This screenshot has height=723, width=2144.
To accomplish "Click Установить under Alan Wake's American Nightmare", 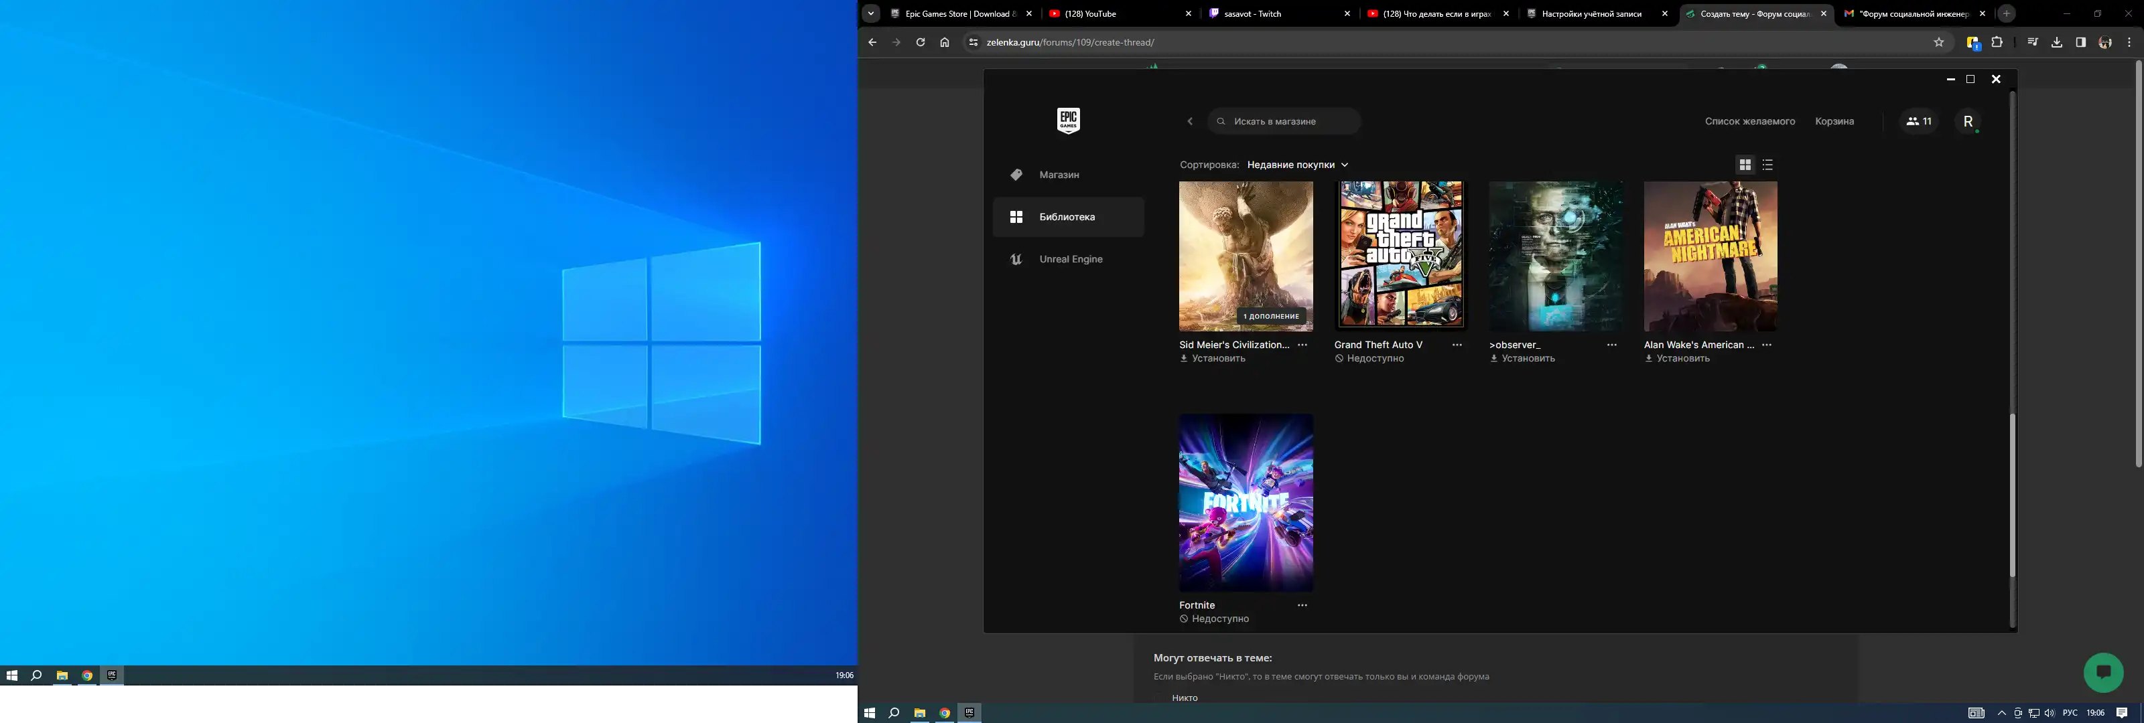I will click(x=1677, y=359).
